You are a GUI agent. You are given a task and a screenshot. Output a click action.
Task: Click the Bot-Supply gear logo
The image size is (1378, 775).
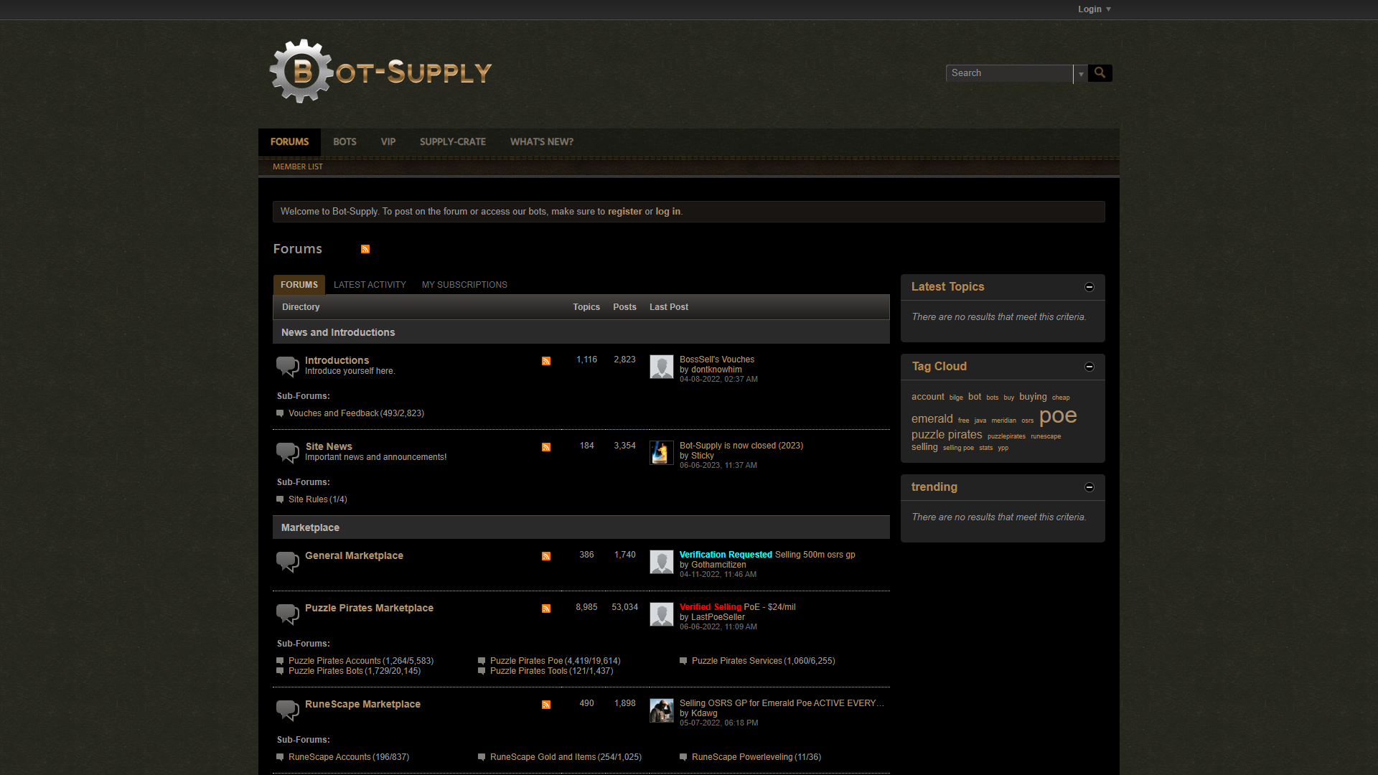point(301,70)
